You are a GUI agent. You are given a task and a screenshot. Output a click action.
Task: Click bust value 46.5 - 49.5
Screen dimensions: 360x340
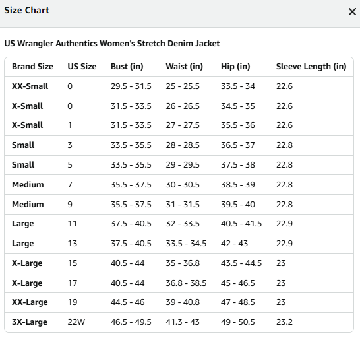(131, 322)
